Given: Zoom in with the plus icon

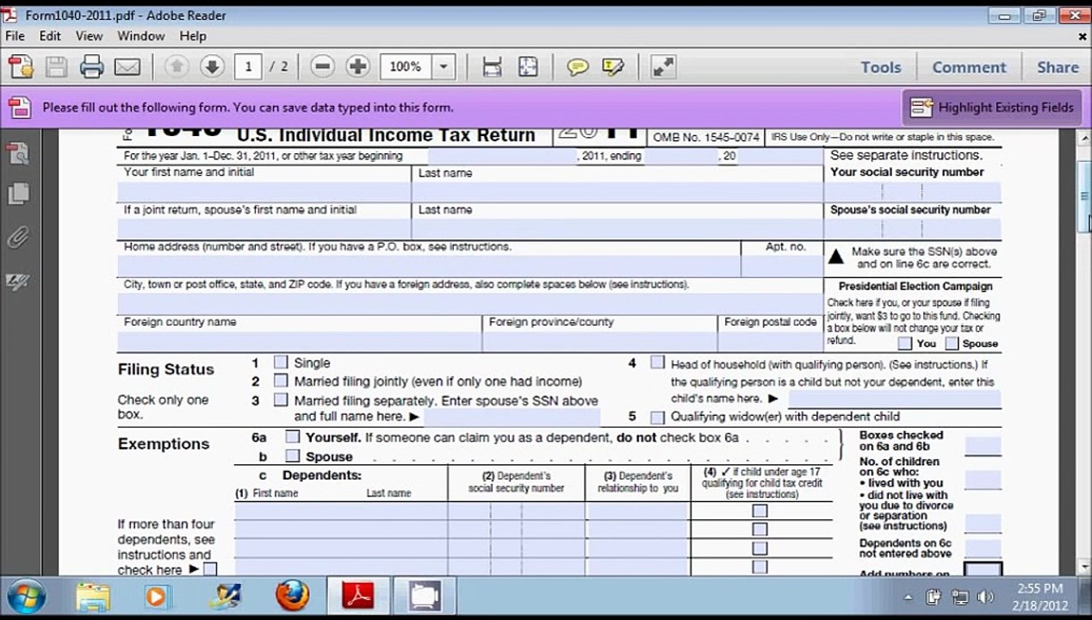Looking at the screenshot, I should click(357, 66).
